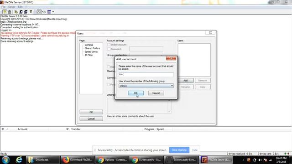Open the Group membership dropdown in Users dialog
This screenshot has width=292, height=164.
(x=146, y=55)
